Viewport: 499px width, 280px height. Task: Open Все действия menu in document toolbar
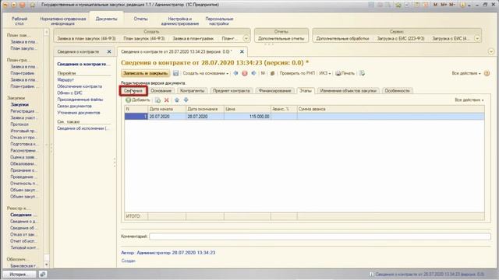pyautogui.click(x=466, y=73)
